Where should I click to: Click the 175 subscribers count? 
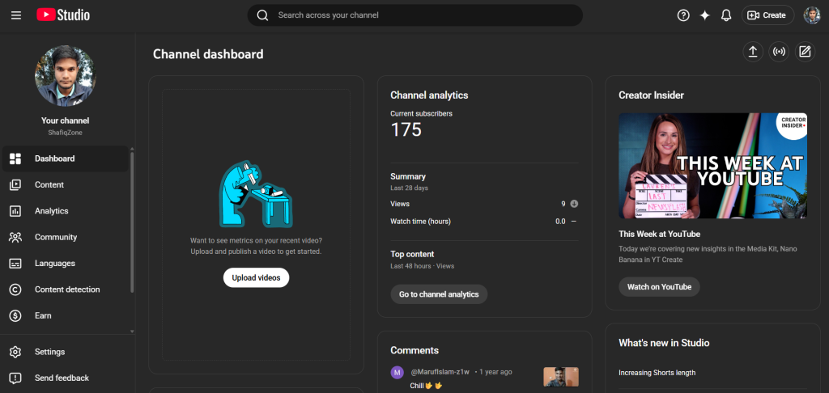(406, 130)
